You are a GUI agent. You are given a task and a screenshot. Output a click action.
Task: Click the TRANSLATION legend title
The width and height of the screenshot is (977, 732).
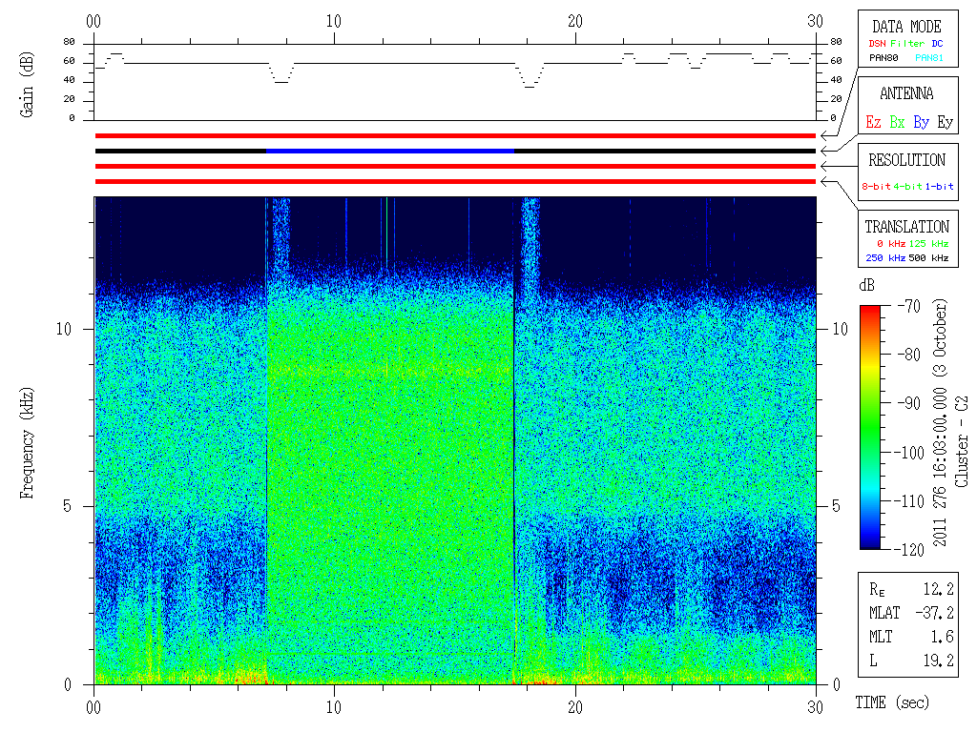(906, 227)
